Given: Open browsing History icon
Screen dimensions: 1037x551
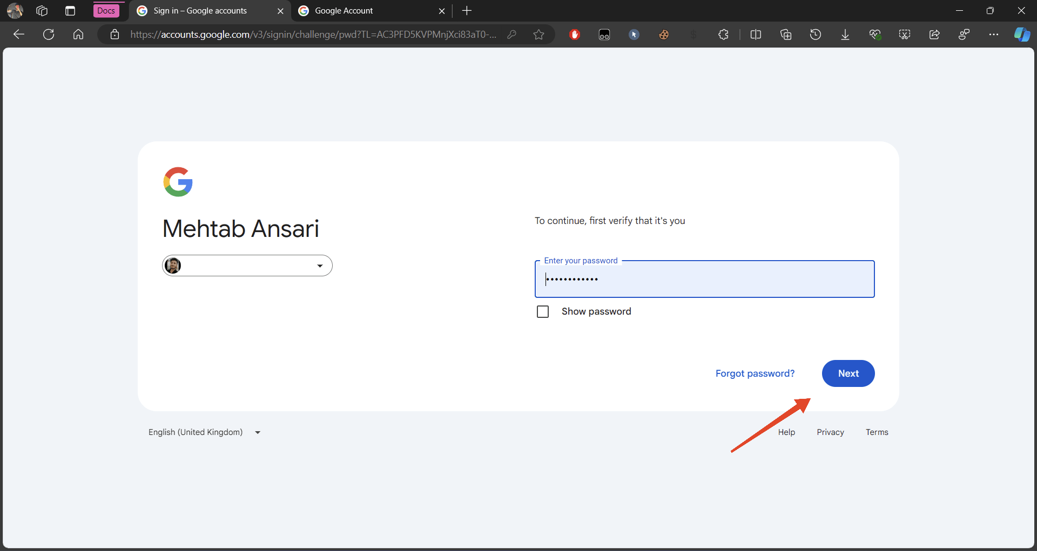Looking at the screenshot, I should pyautogui.click(x=816, y=35).
